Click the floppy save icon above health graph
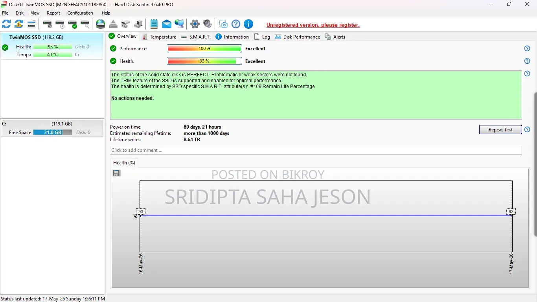The width and height of the screenshot is (537, 302). (x=116, y=173)
